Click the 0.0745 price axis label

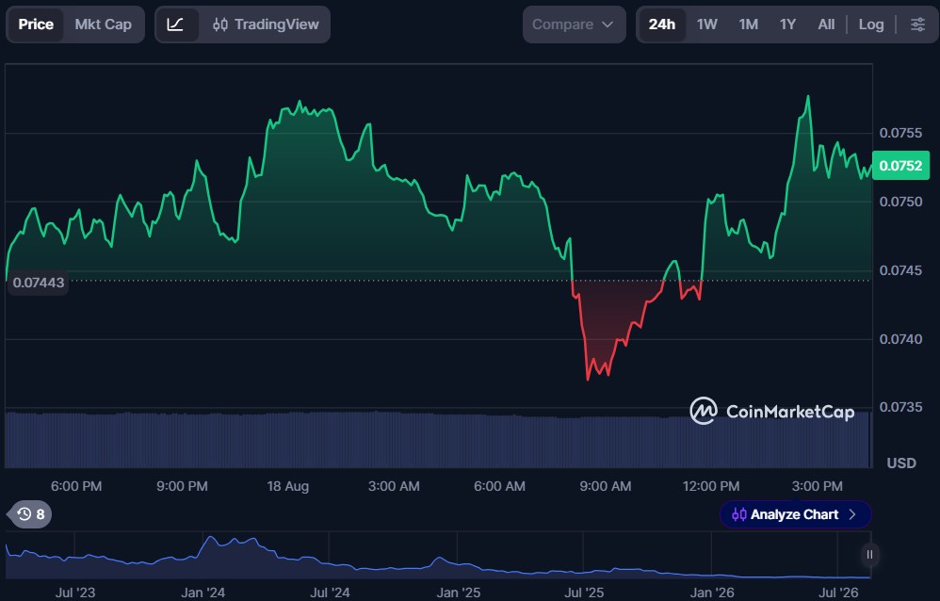tap(900, 270)
